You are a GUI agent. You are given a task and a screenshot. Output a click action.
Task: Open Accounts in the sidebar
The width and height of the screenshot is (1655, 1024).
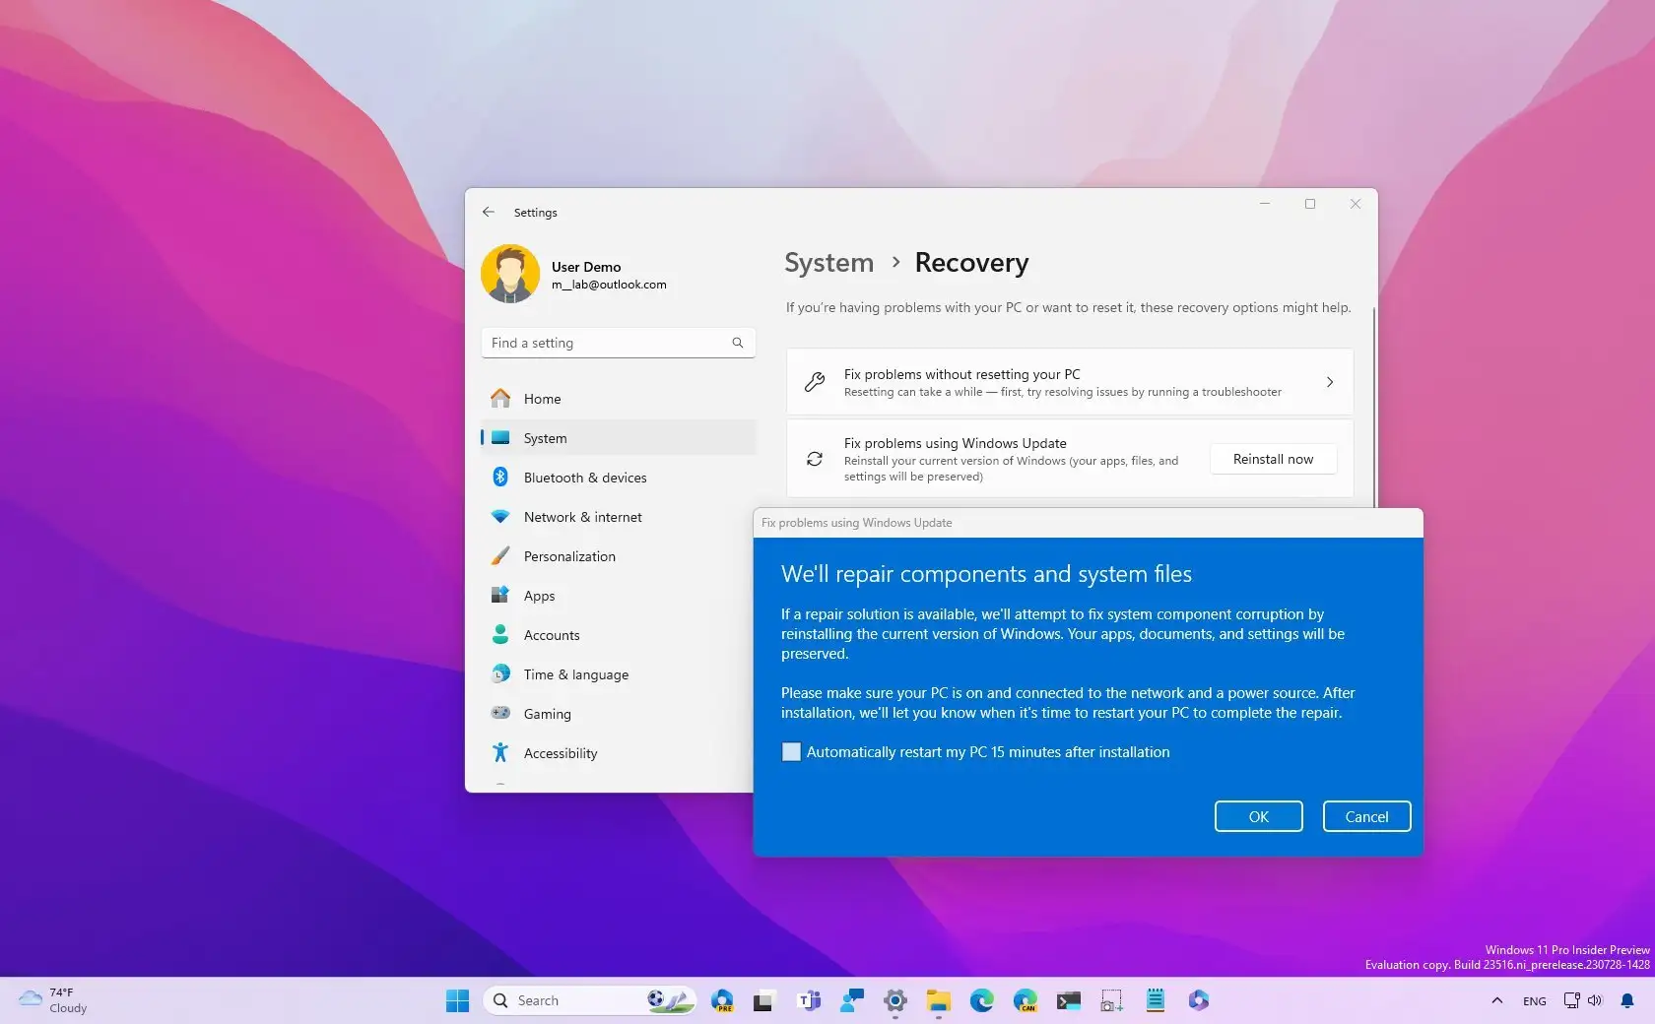[619, 635]
